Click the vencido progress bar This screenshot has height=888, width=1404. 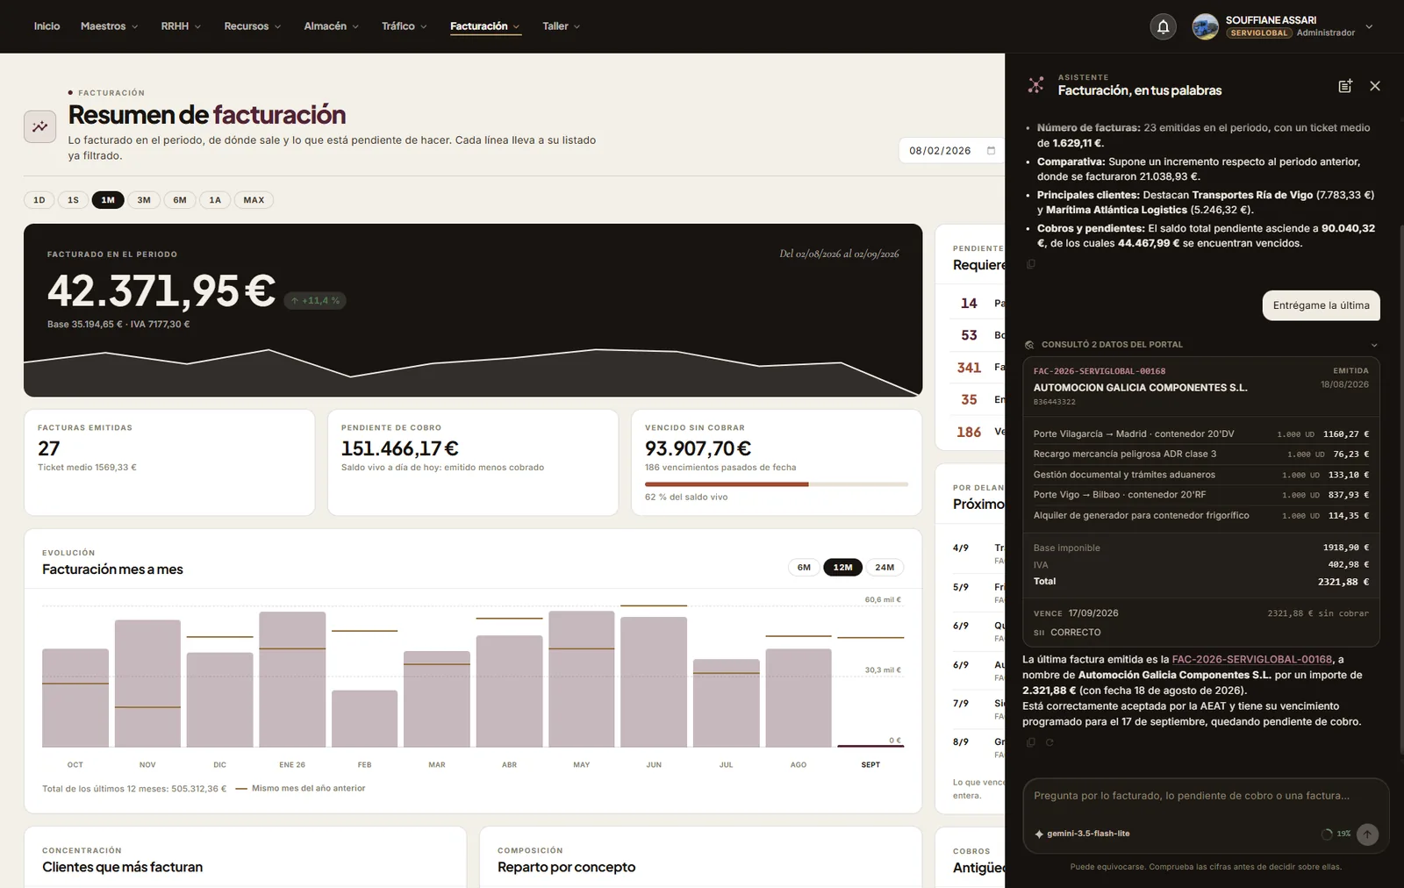click(777, 484)
